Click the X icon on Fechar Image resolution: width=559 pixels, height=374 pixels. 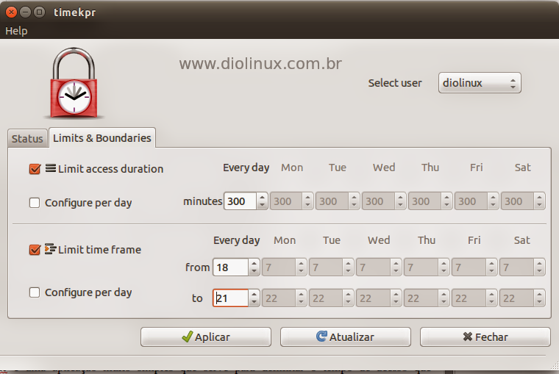point(467,337)
